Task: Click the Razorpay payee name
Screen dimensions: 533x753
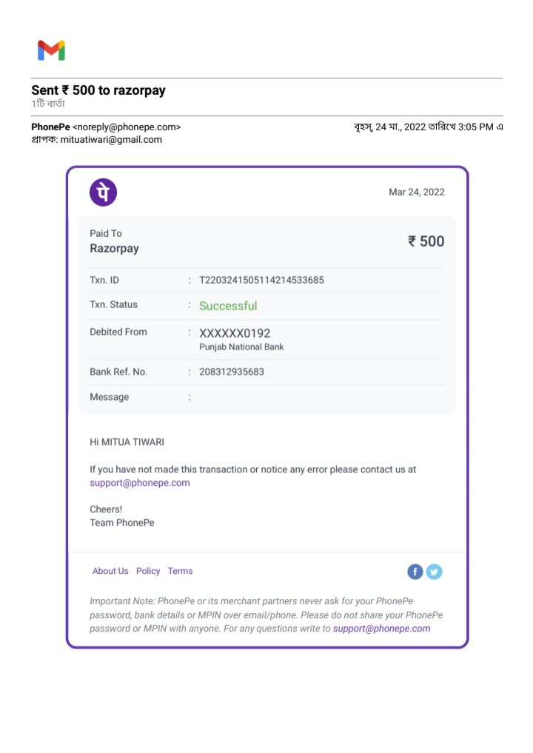Action: (x=114, y=249)
